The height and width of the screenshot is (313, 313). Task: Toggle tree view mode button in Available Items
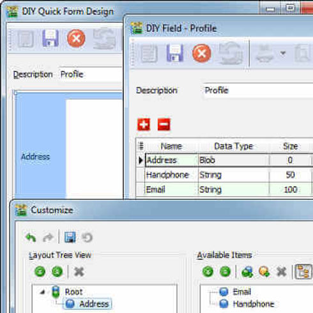(x=303, y=271)
